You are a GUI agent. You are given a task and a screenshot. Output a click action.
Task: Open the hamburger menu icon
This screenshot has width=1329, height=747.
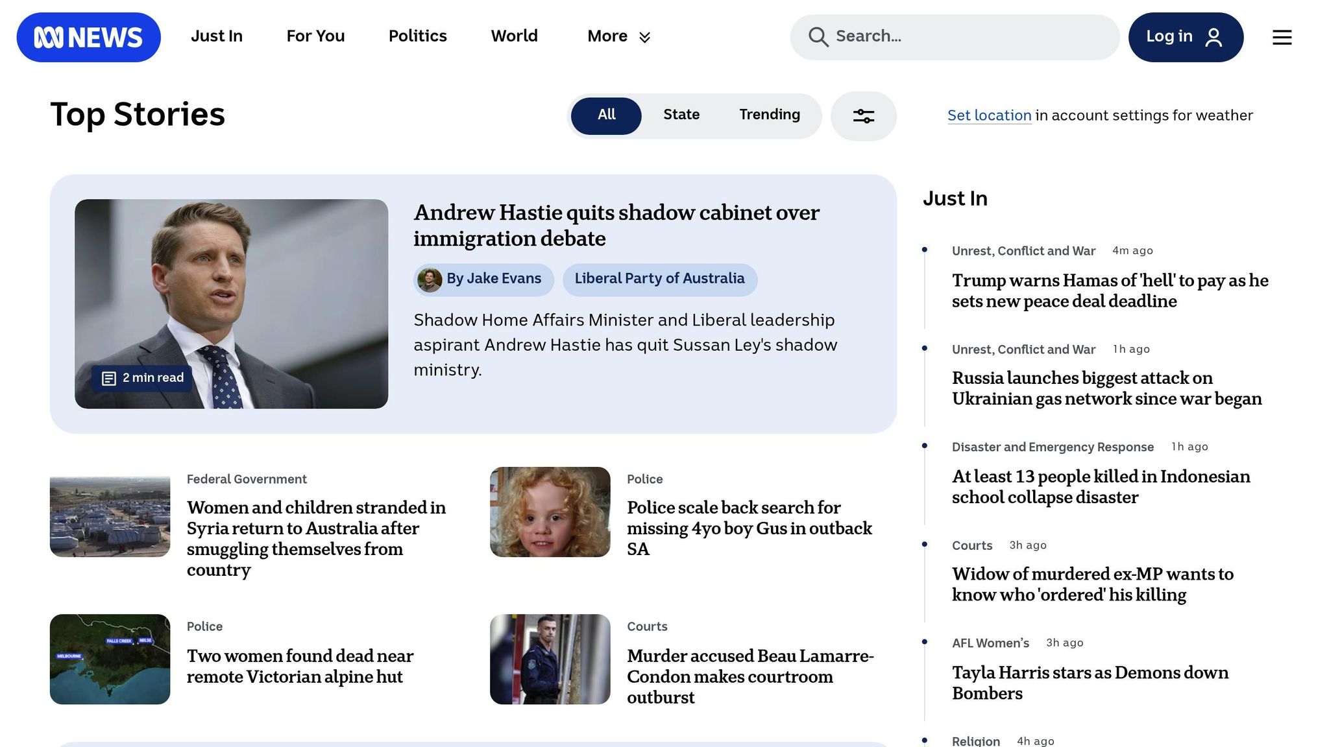1282,38
